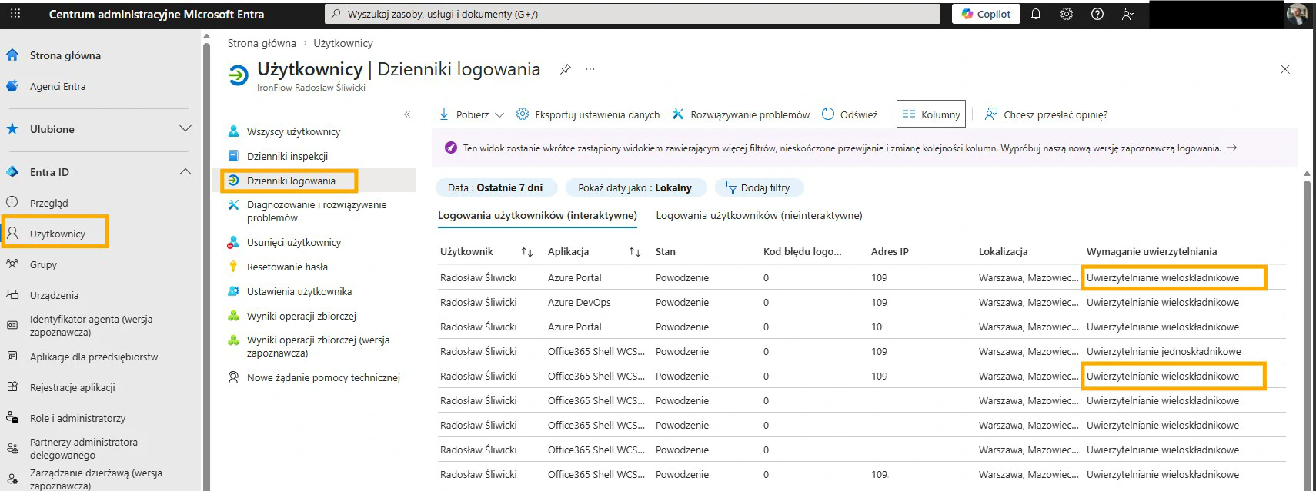Select Wszyscy użytkownicy menu item

tap(293, 131)
